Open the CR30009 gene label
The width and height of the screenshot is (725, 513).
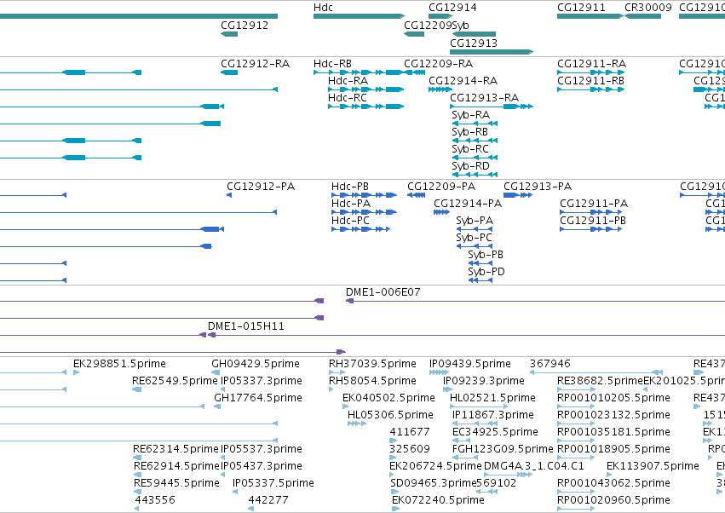[648, 8]
